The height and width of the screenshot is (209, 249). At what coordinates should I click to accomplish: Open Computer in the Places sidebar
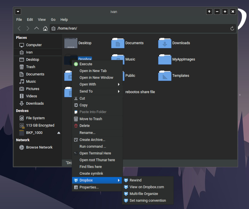tap(38, 45)
